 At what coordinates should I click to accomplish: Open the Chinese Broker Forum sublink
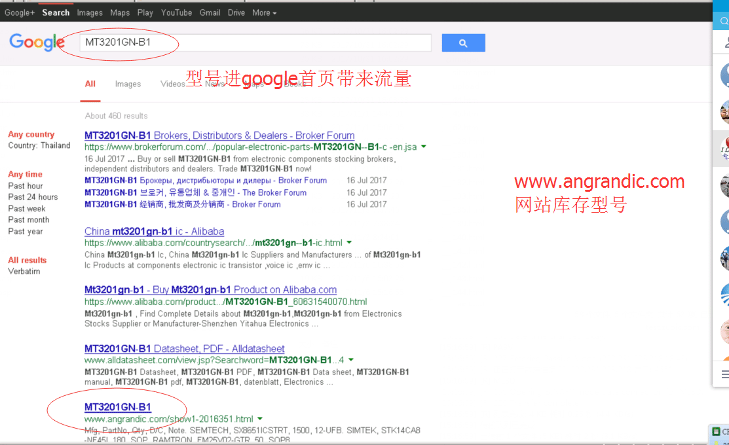182,204
